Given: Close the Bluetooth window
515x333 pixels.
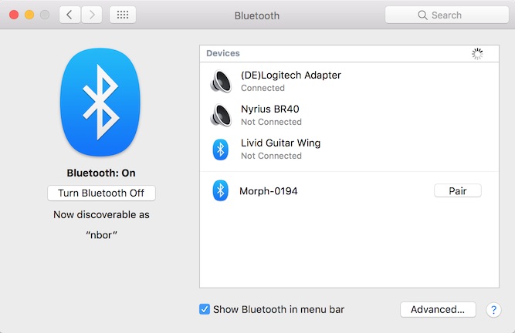Looking at the screenshot, I should point(14,15).
